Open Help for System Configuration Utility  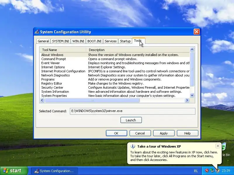point(187,133)
